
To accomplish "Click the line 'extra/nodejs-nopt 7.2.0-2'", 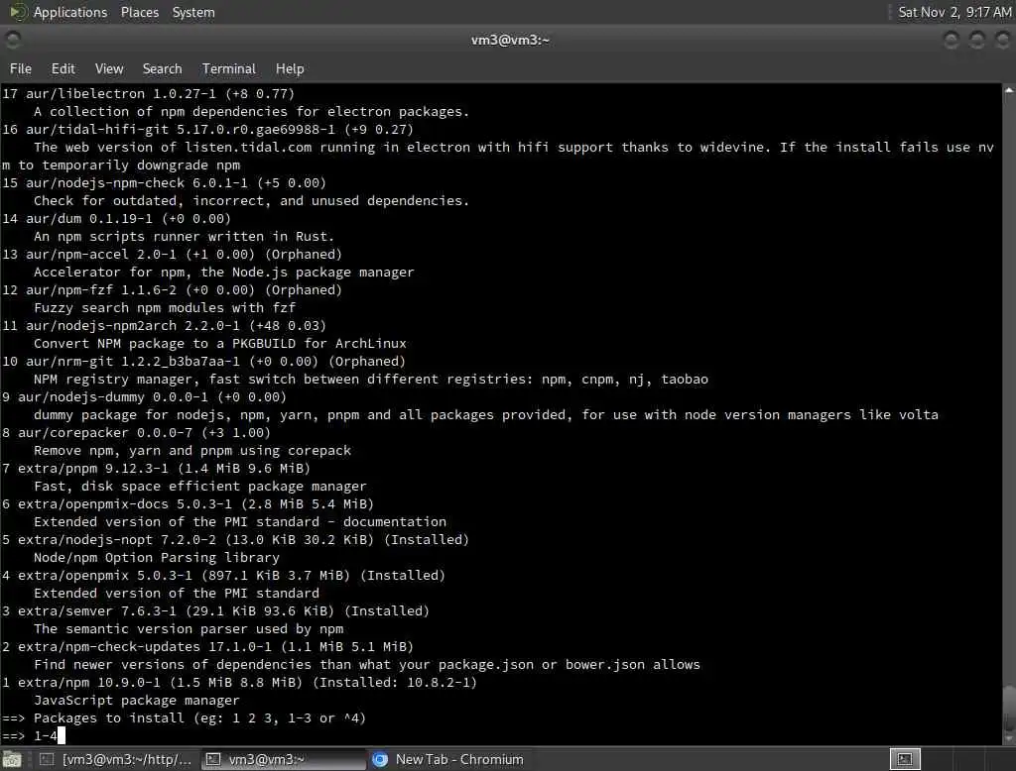I will (235, 540).
